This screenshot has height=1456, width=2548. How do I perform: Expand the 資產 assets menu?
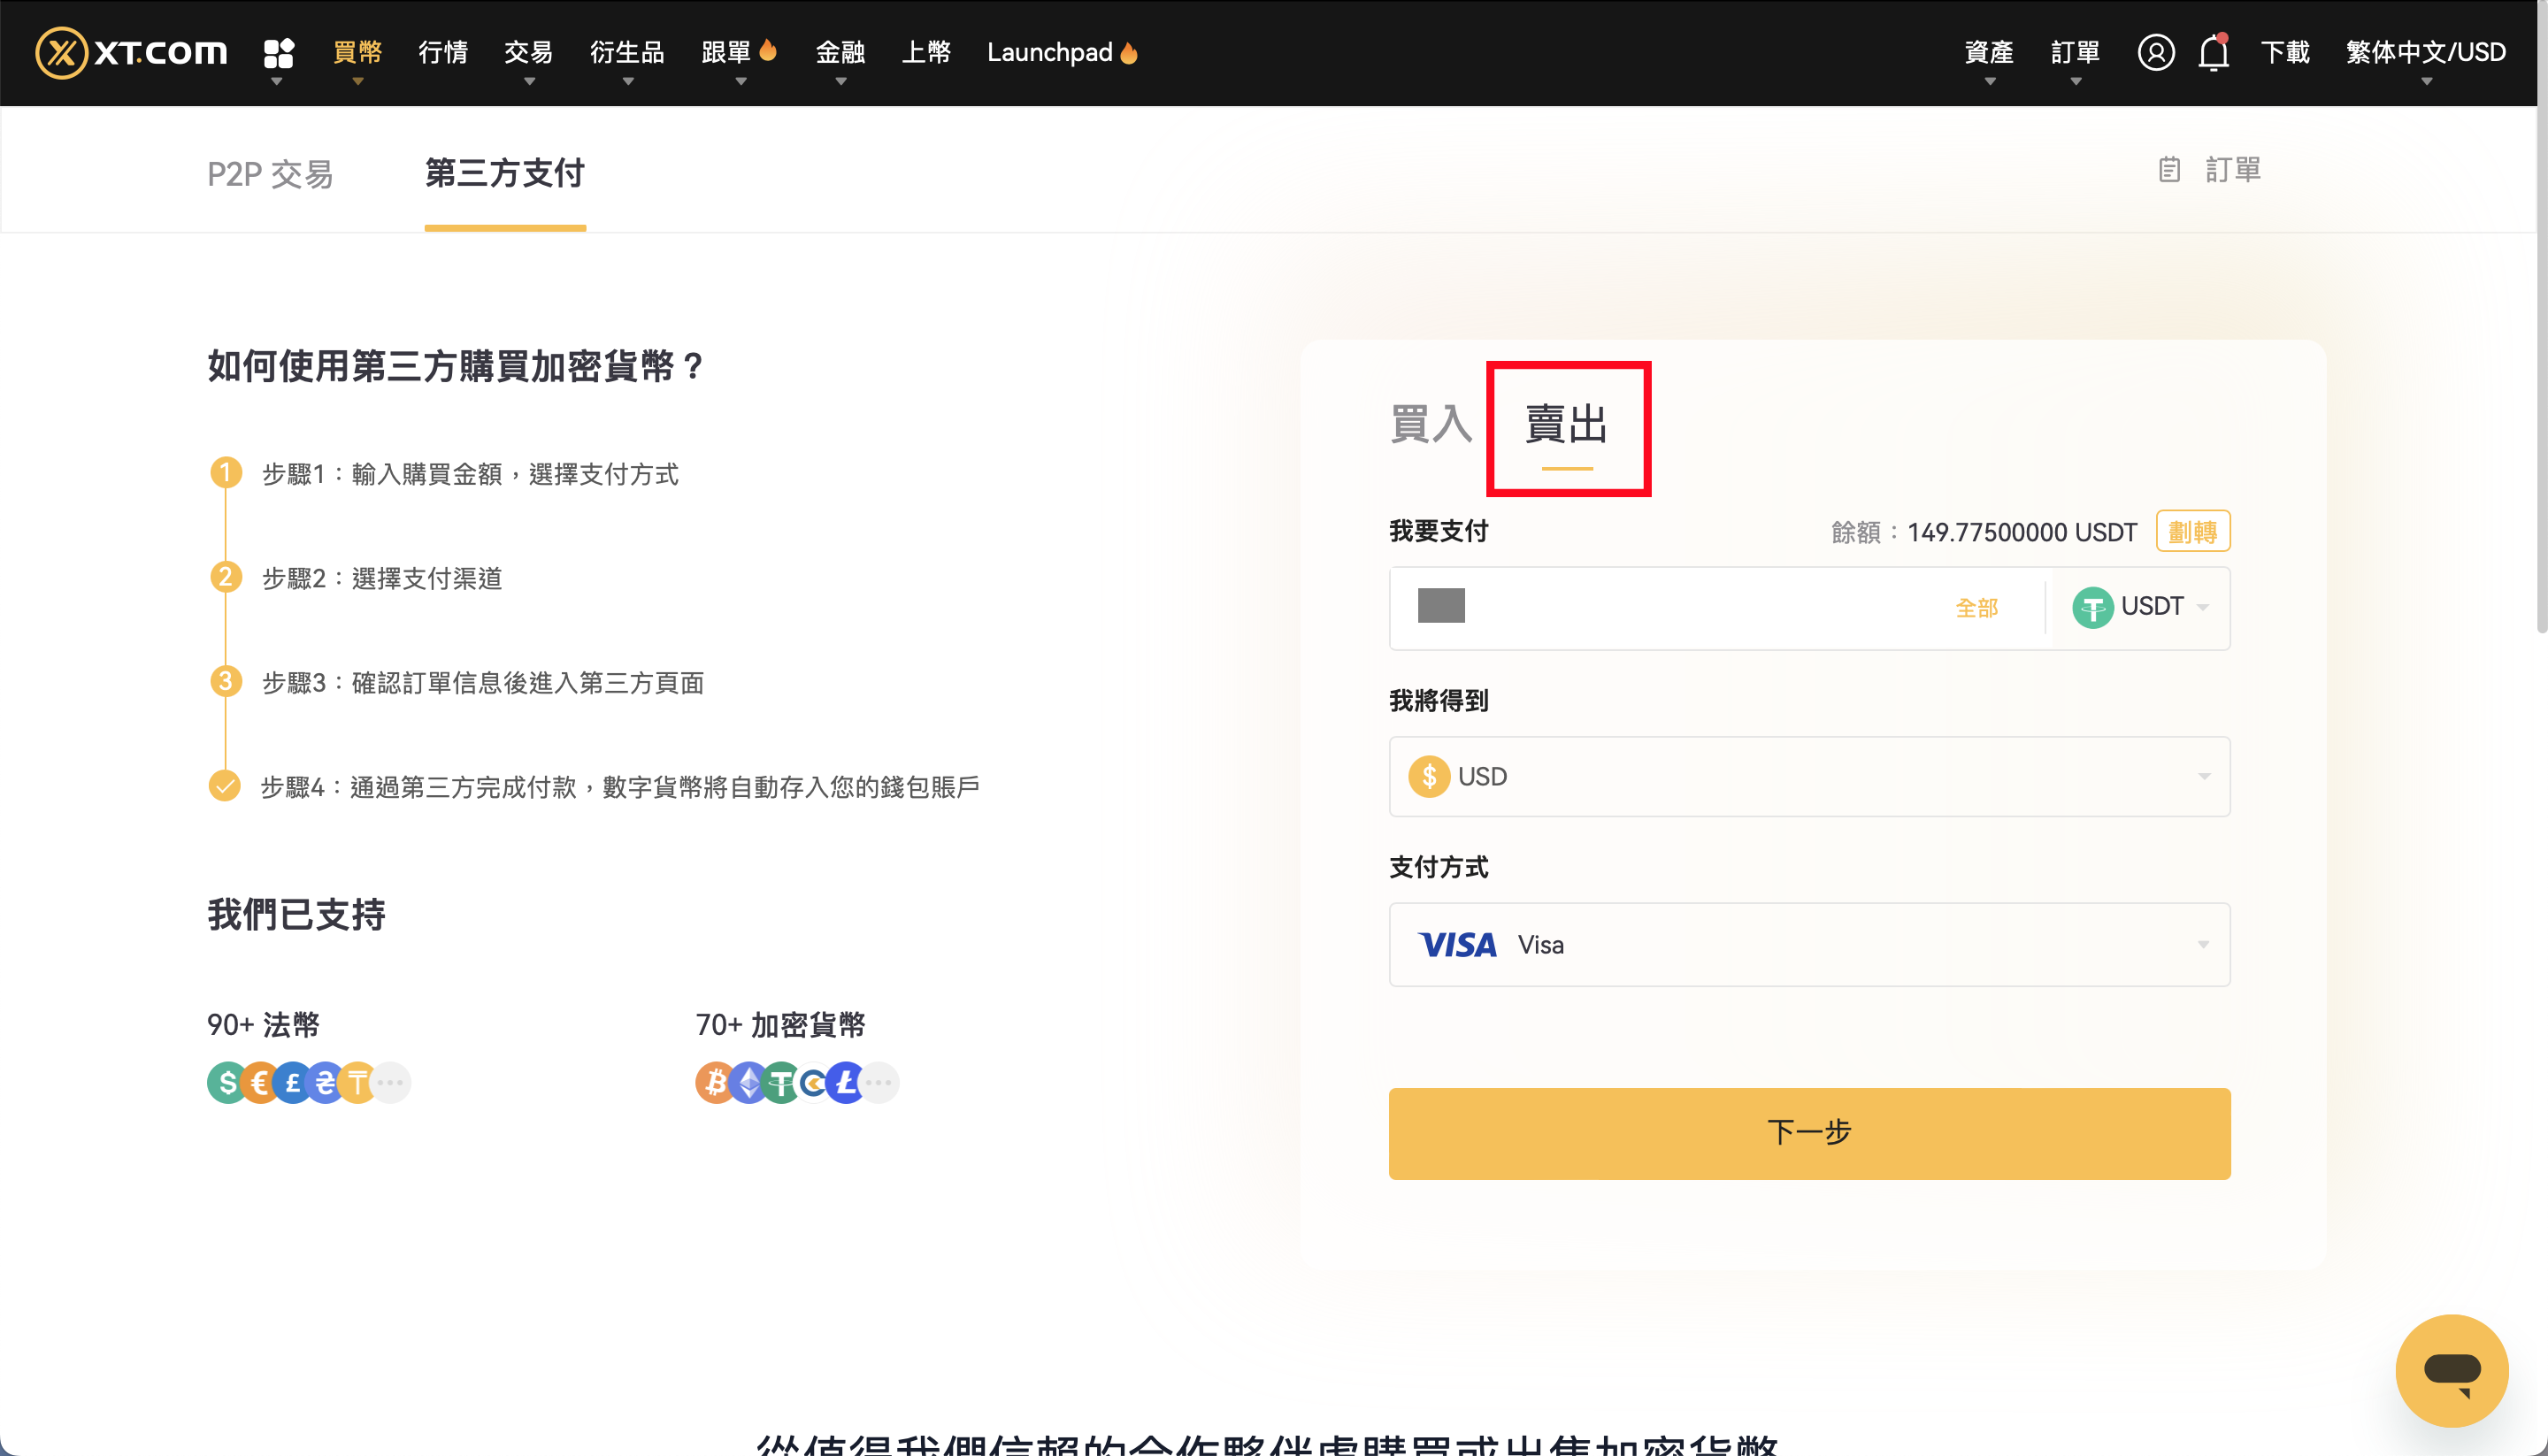click(1989, 52)
